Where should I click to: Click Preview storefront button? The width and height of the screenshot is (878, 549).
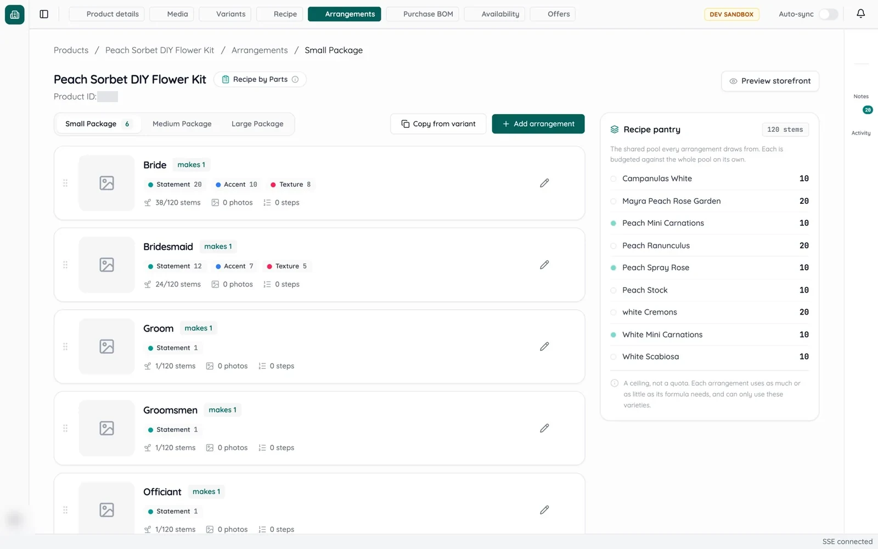(x=770, y=81)
